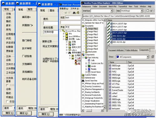Click 09_Workgroup Productivity tree entry
The height and width of the screenshot is (118, 156).
point(92,98)
